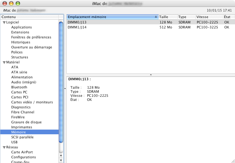Sort the table by Taille column

[168, 17]
